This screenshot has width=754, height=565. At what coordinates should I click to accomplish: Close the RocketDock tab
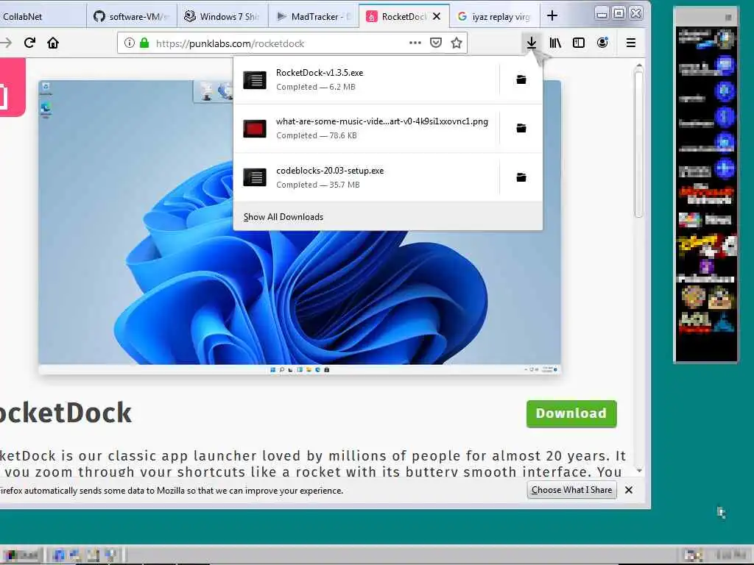click(437, 16)
